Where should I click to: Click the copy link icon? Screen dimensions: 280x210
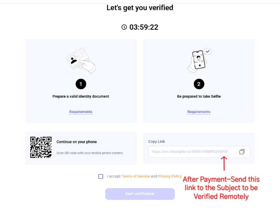coord(242,152)
